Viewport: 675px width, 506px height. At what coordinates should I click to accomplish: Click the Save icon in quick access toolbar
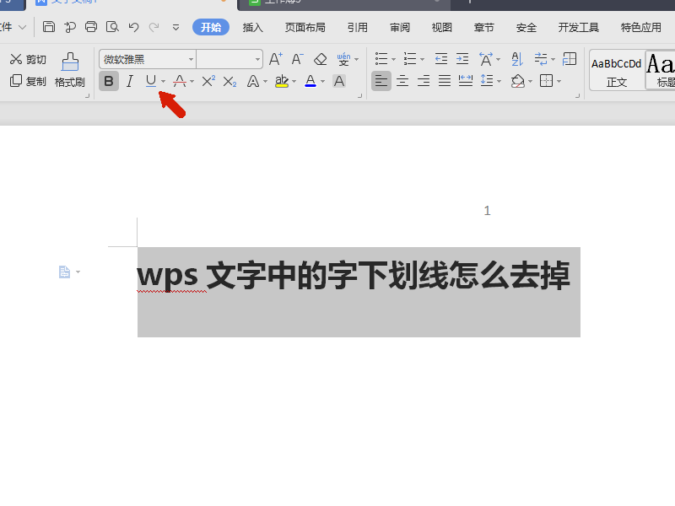(49, 27)
